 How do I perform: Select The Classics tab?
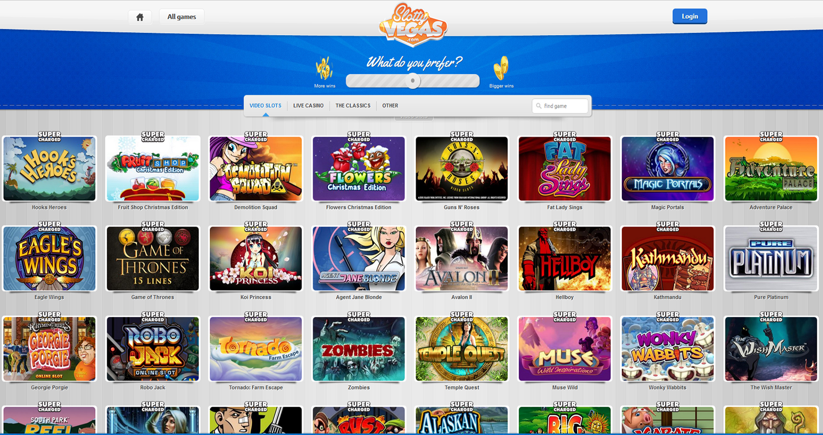353,106
